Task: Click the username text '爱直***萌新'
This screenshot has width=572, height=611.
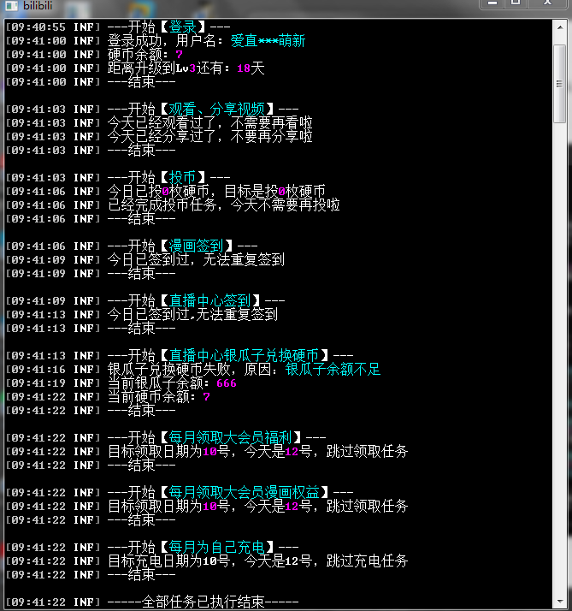Action: pyautogui.click(x=268, y=41)
